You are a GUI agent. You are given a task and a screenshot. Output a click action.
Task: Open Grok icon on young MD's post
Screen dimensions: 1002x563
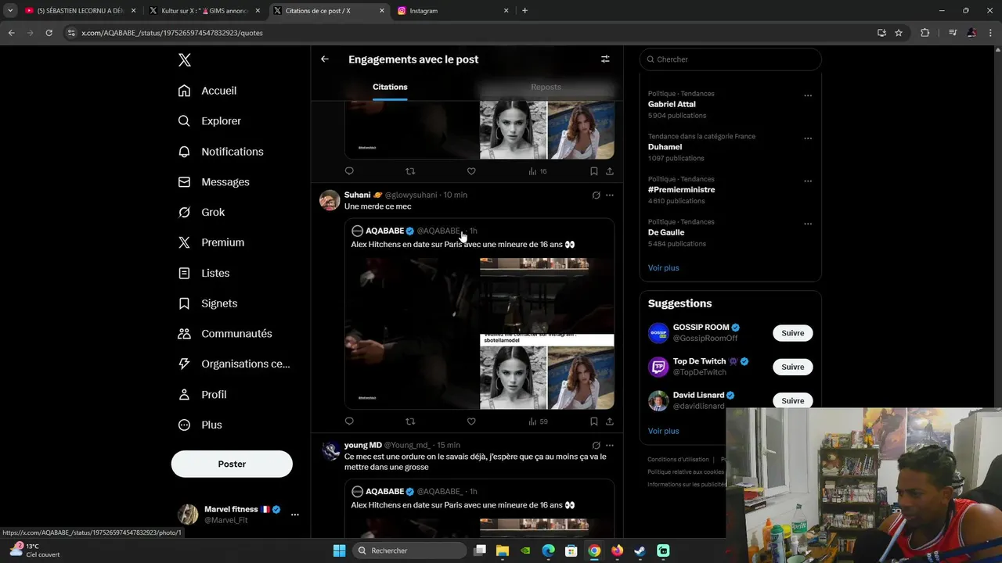click(596, 445)
